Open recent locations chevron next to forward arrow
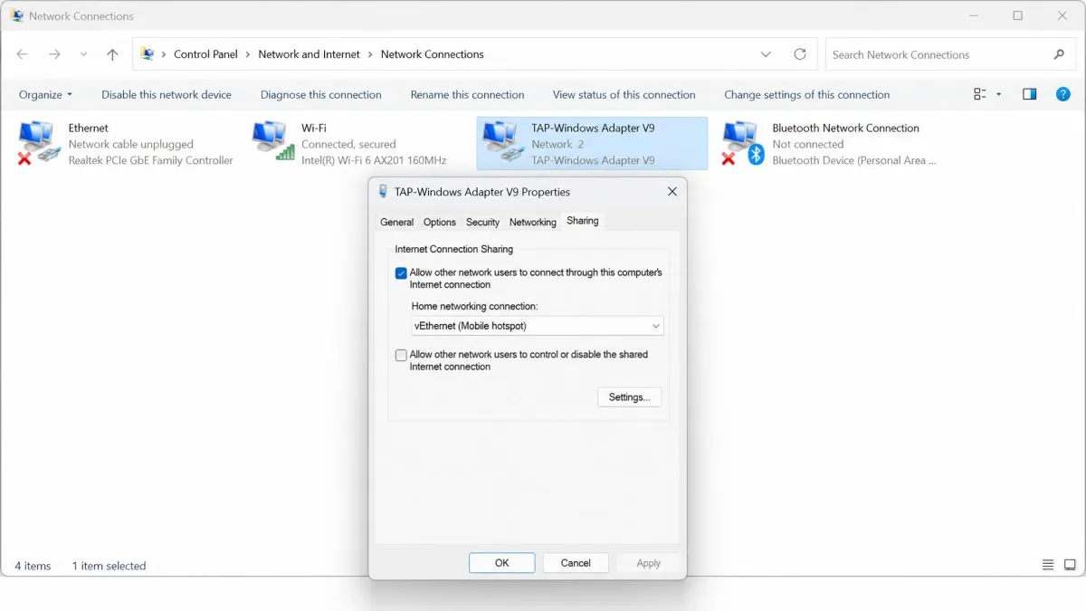1086x611 pixels. 83,54
